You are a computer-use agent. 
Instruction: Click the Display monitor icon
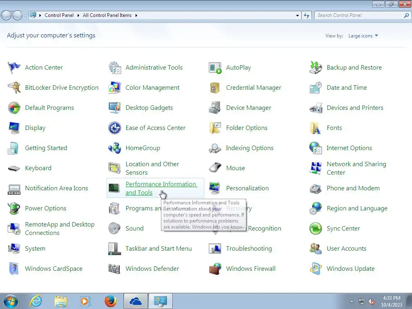tap(14, 128)
